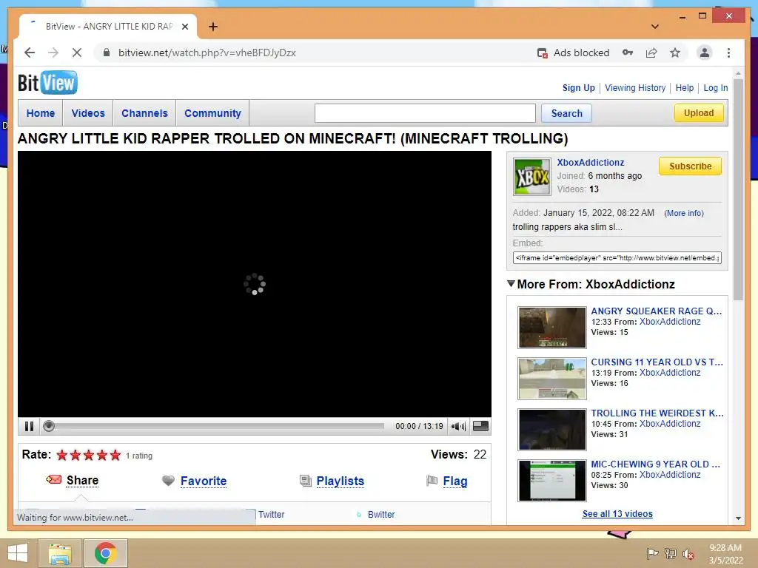Click the Share envelope icon
The height and width of the screenshot is (568, 758).
tap(53, 479)
